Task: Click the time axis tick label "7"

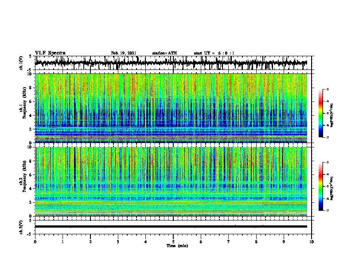Action: click(x=229, y=242)
